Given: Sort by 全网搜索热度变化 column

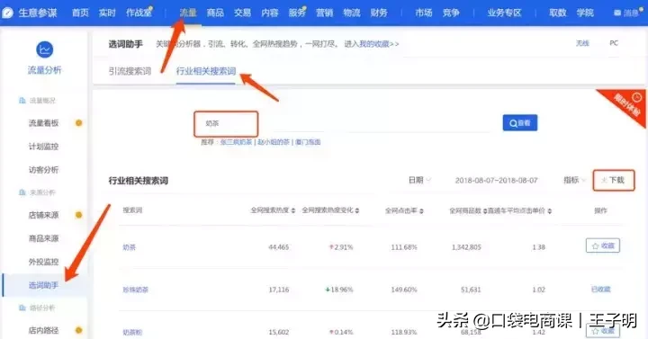Looking at the screenshot, I should tap(330, 210).
